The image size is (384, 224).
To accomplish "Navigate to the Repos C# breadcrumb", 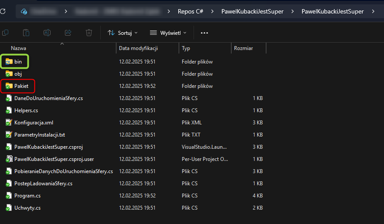I will [190, 11].
